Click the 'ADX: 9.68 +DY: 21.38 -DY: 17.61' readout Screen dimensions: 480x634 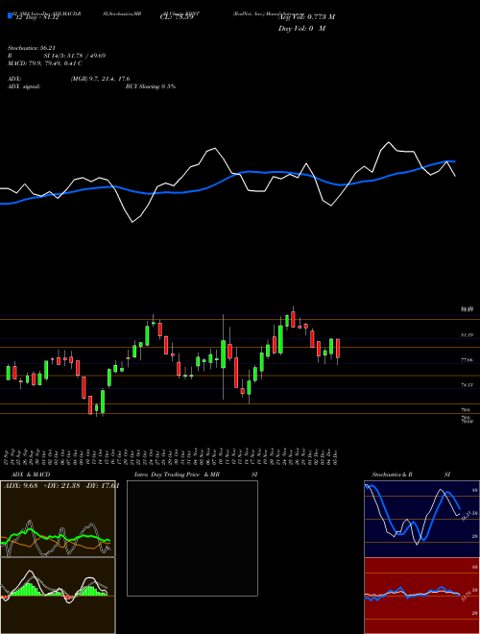click(61, 486)
